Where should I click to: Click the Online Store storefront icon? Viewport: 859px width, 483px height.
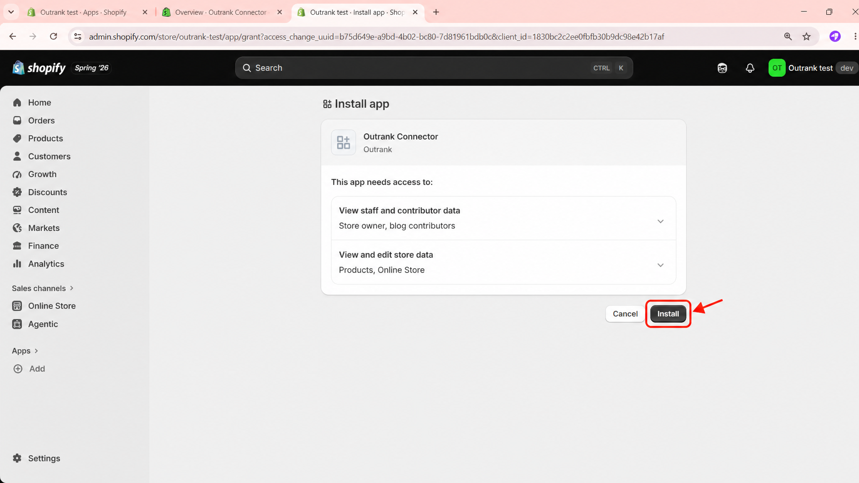tap(17, 306)
